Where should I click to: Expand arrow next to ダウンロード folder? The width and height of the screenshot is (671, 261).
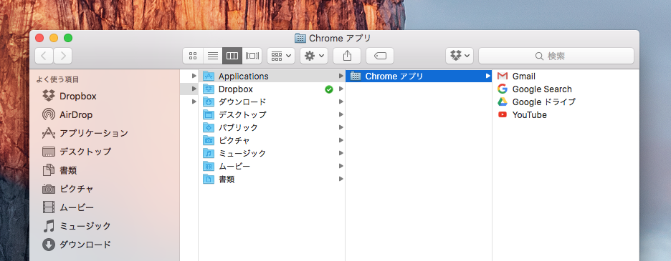[x=341, y=102]
